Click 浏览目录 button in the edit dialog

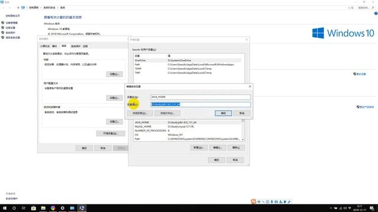tap(140, 113)
